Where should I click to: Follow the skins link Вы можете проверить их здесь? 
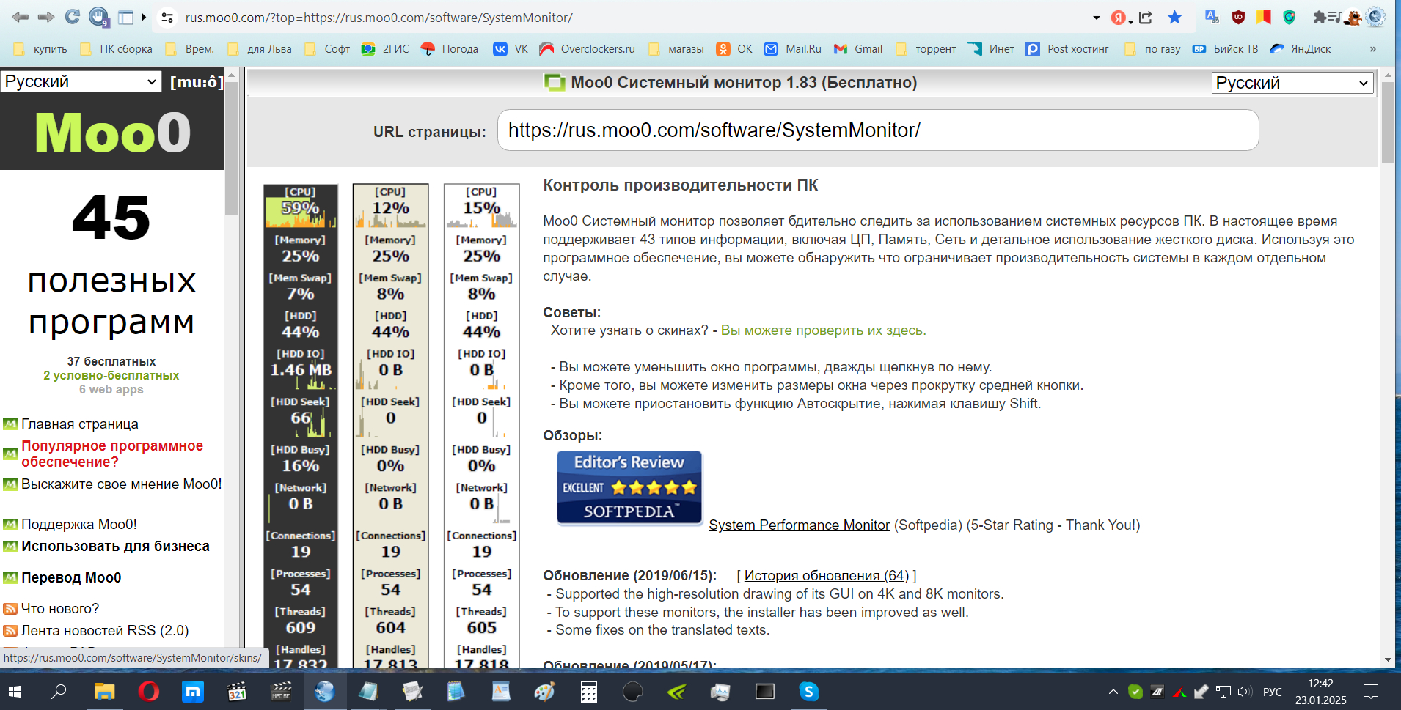823,330
